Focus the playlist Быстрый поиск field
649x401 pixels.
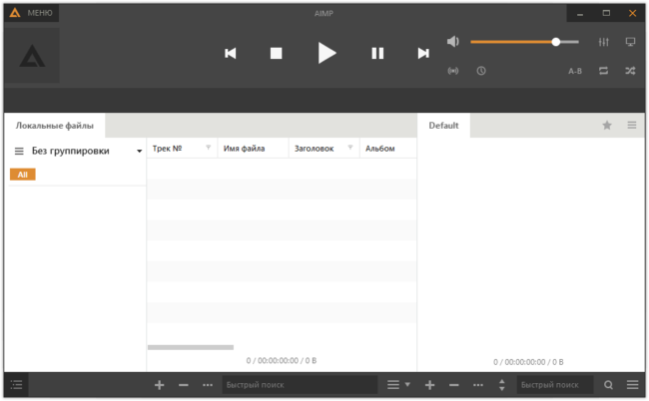[555, 385]
